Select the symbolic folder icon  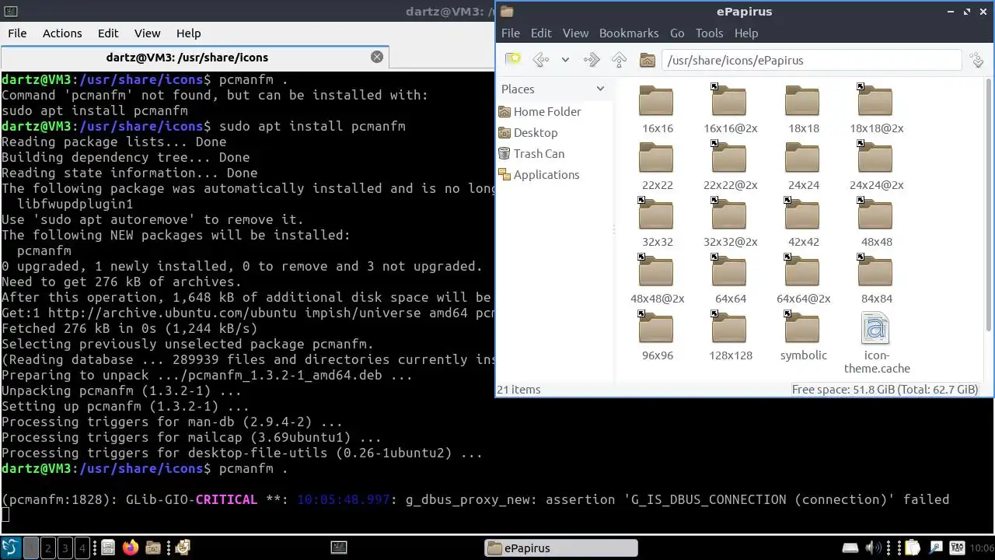click(802, 329)
